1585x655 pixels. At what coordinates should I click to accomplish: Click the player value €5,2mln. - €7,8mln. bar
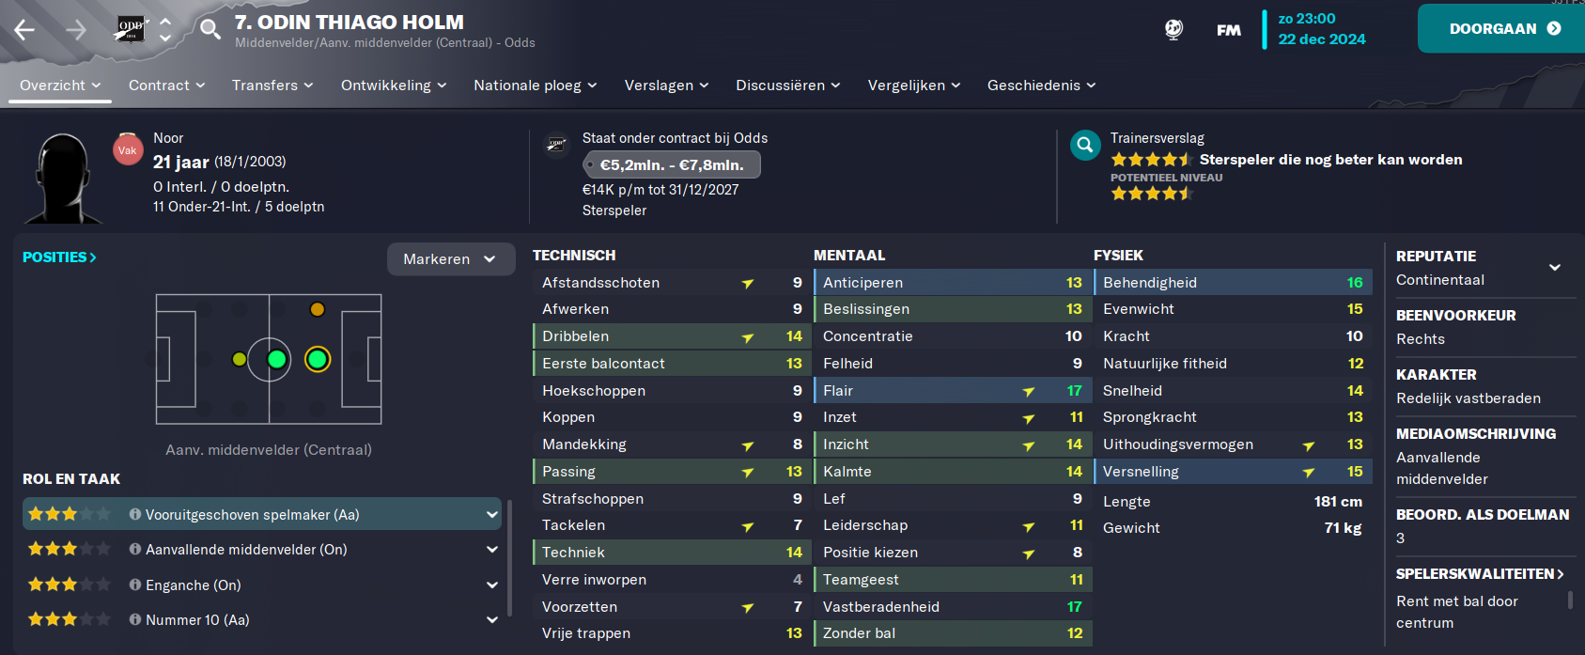pos(672,164)
